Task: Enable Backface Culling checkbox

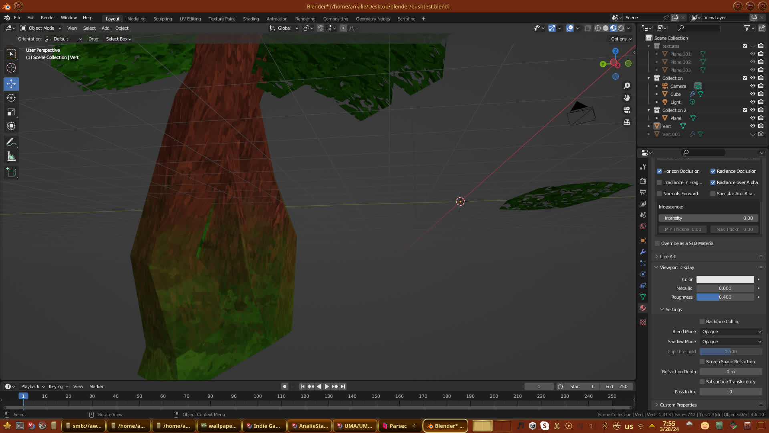Action: tap(702, 322)
